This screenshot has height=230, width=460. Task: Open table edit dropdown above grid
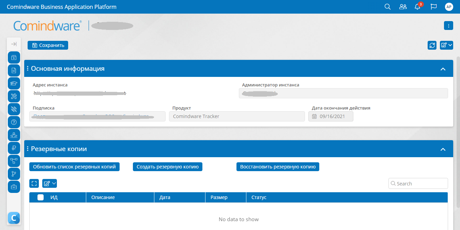pyautogui.click(x=49, y=183)
